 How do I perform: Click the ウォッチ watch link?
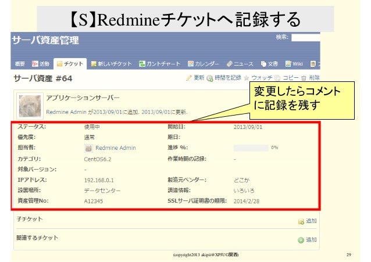[x=262, y=78]
